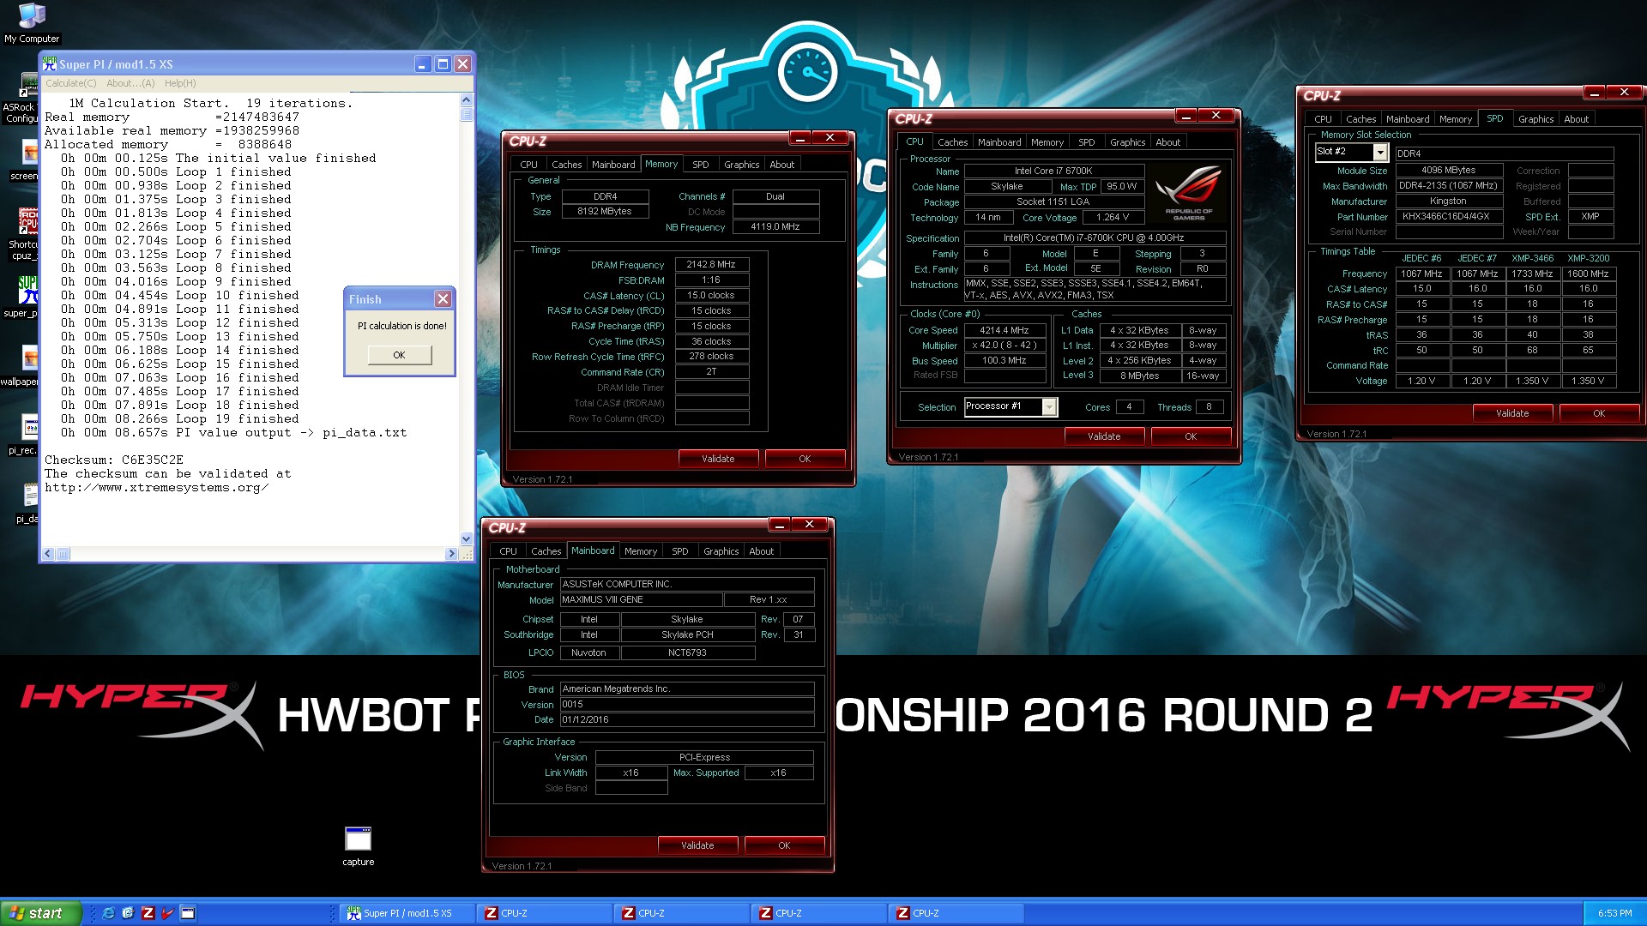Viewport: 1647px width, 926px height.
Task: Click the window-shaped quick launch icon
Action: (x=188, y=913)
